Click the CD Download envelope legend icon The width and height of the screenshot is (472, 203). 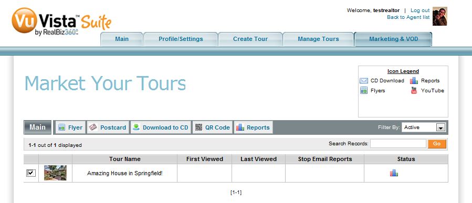click(x=364, y=81)
